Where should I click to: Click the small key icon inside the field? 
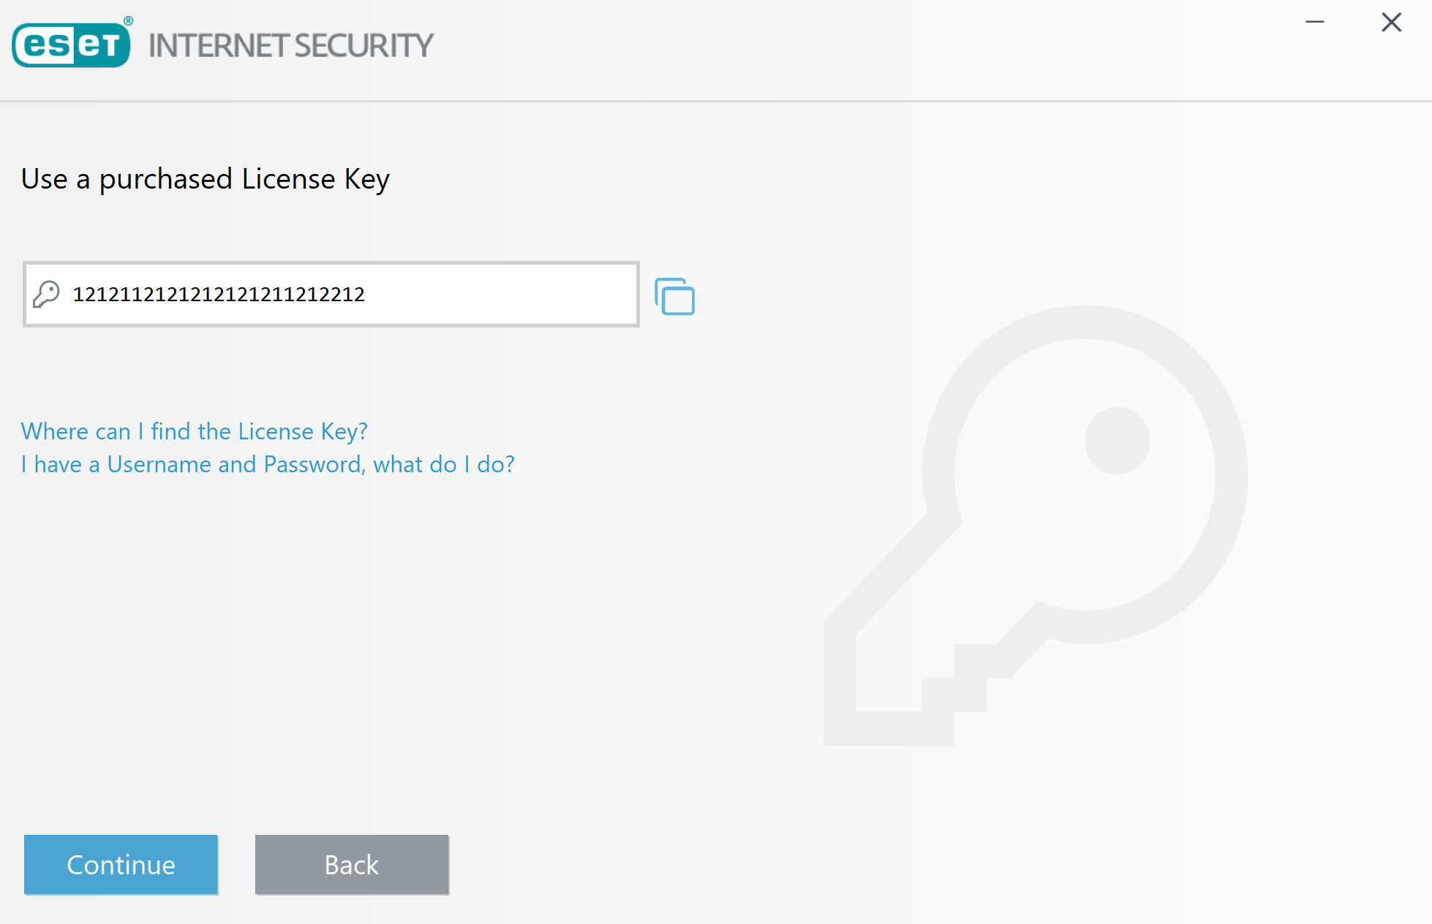click(47, 294)
